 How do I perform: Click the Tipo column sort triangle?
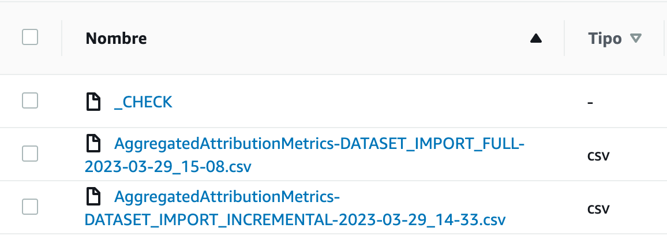pyautogui.click(x=636, y=39)
